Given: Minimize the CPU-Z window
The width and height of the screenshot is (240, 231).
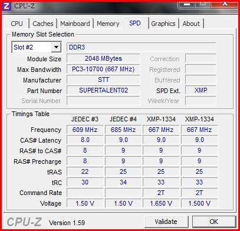Looking at the screenshot, I should tap(187, 4).
